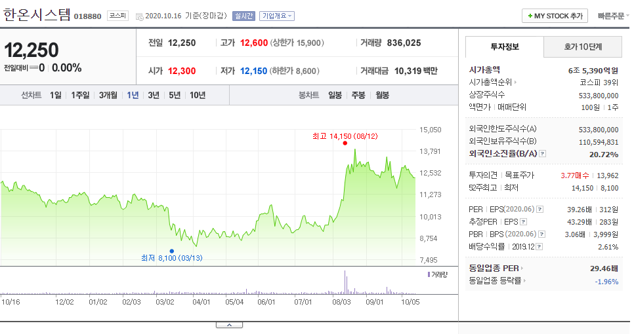Show the 일봉 candlestick chart

click(x=335, y=95)
